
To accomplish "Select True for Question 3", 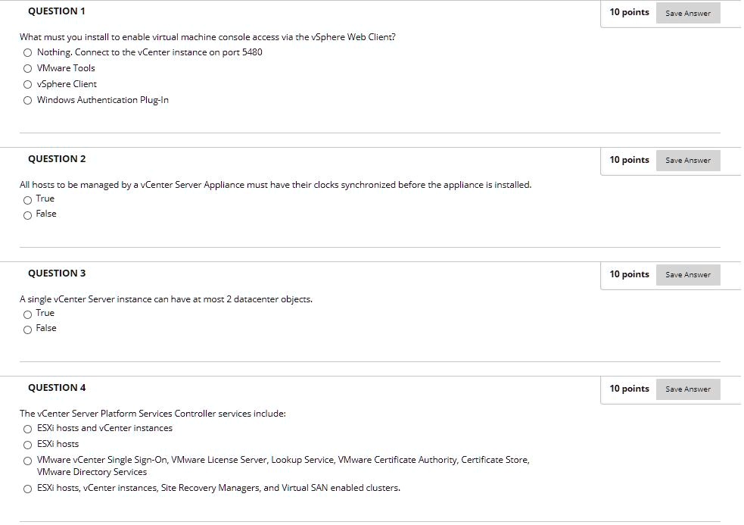I will pyautogui.click(x=27, y=314).
